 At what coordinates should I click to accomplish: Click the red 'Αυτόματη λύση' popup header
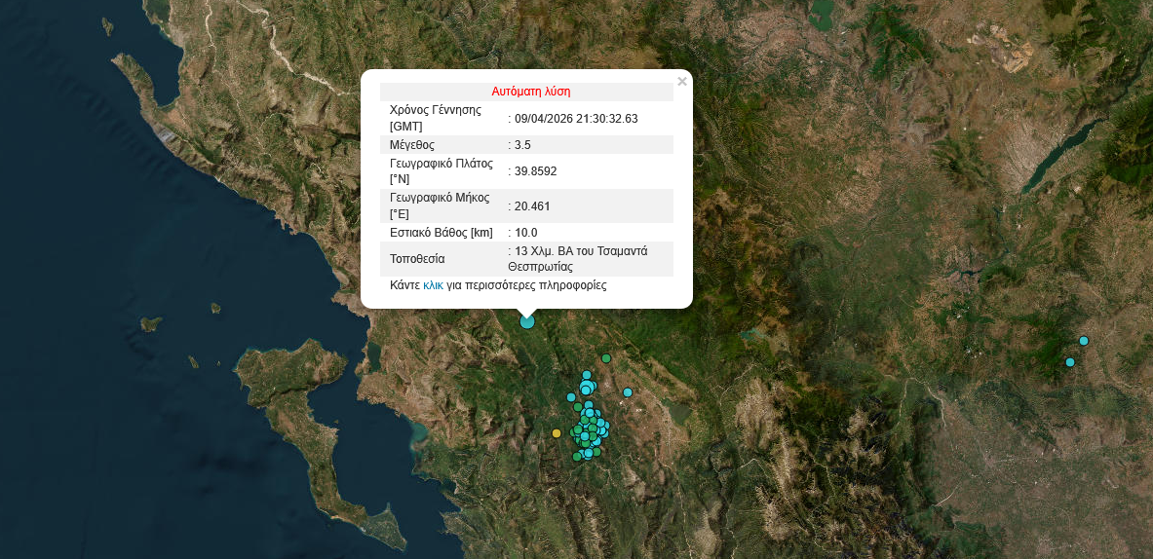point(530,92)
